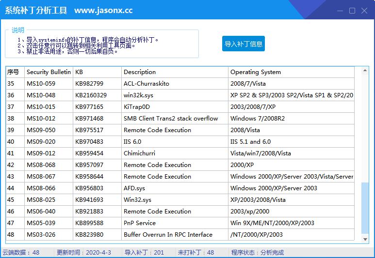Click the 导入补丁信息 import button
375x258 pixels.
(244, 44)
